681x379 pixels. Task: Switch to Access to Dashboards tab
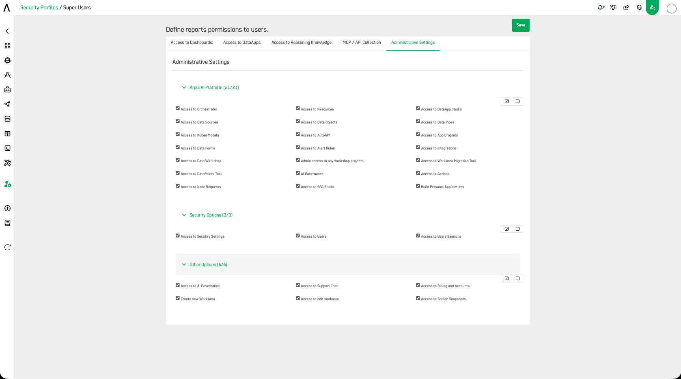(x=192, y=43)
